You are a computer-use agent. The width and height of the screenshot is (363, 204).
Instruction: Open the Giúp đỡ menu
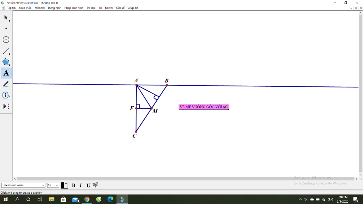133,8
